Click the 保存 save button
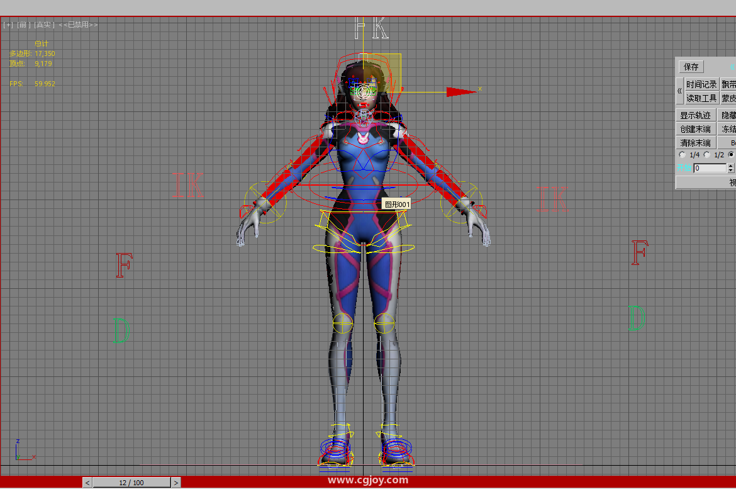The height and width of the screenshot is (489, 736). tap(691, 67)
